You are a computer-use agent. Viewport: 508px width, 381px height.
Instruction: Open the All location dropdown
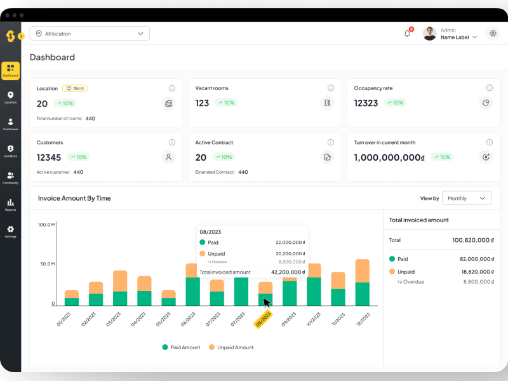pos(90,34)
